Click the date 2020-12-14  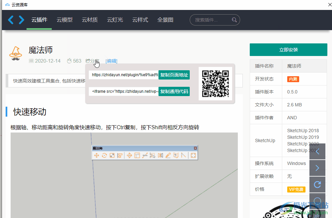pos(48,61)
